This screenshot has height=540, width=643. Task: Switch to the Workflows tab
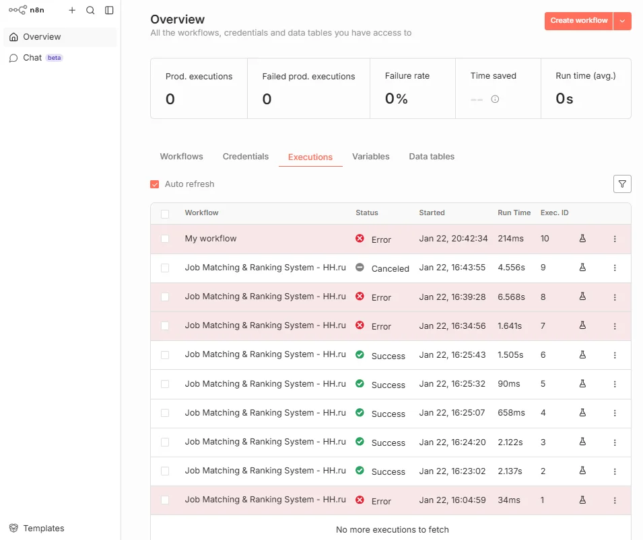coord(181,157)
